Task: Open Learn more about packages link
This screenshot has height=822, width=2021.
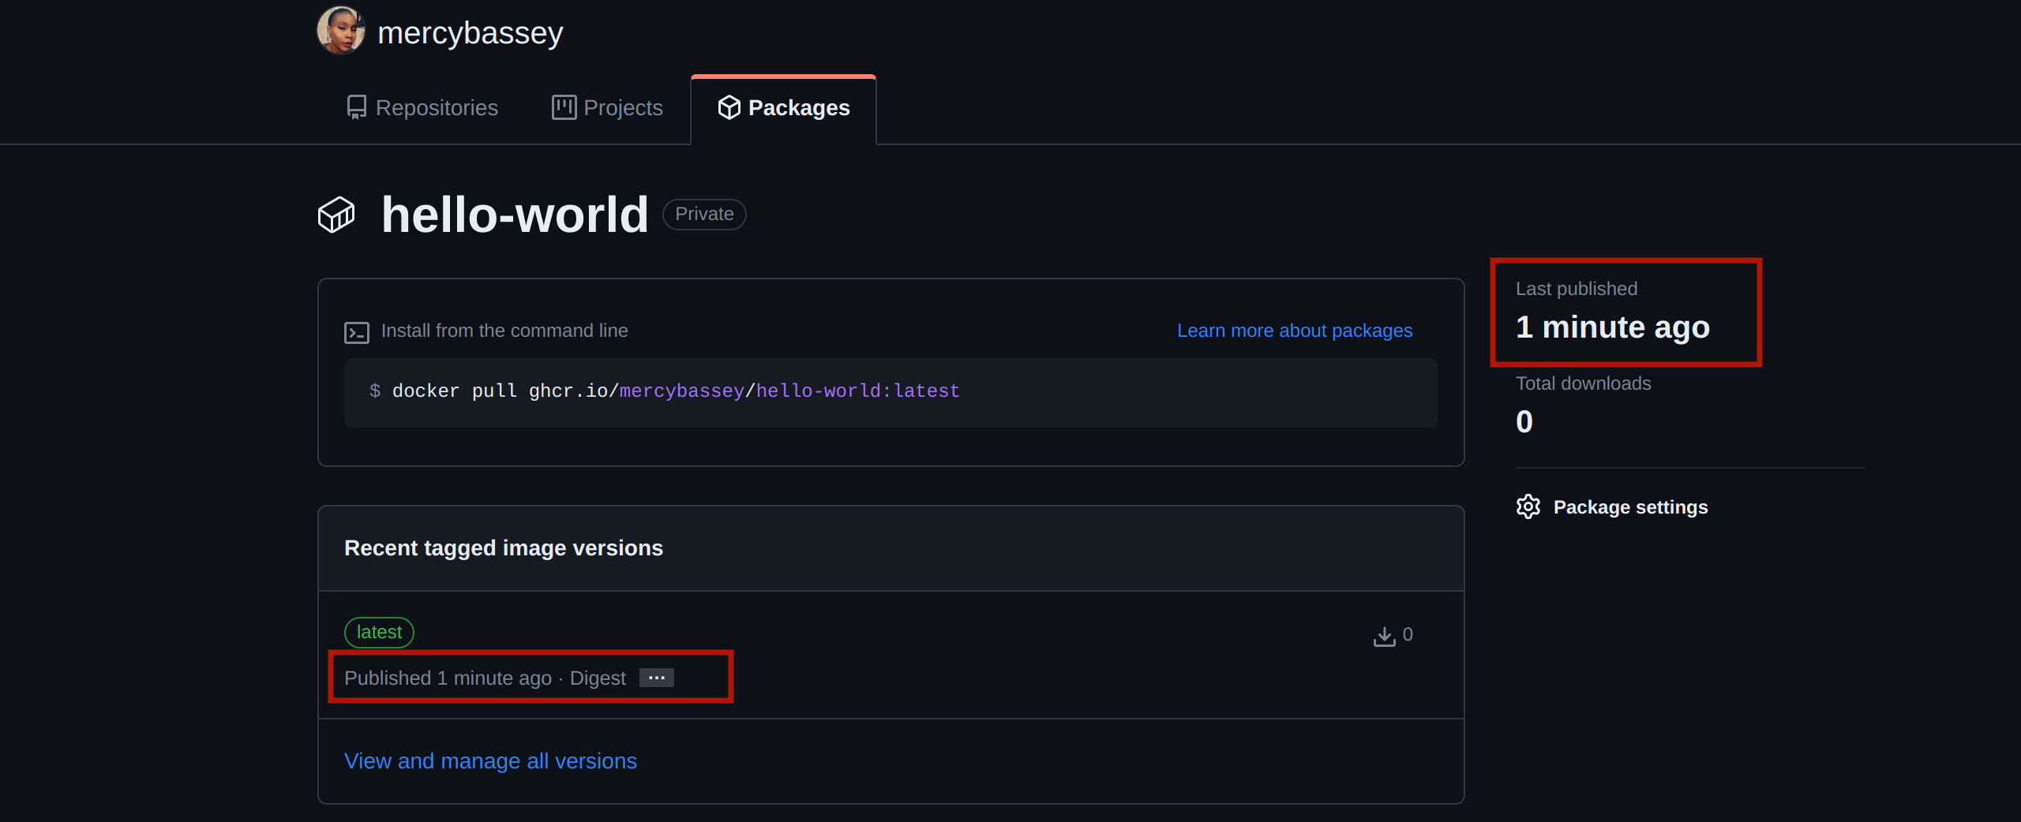Action: point(1294,331)
